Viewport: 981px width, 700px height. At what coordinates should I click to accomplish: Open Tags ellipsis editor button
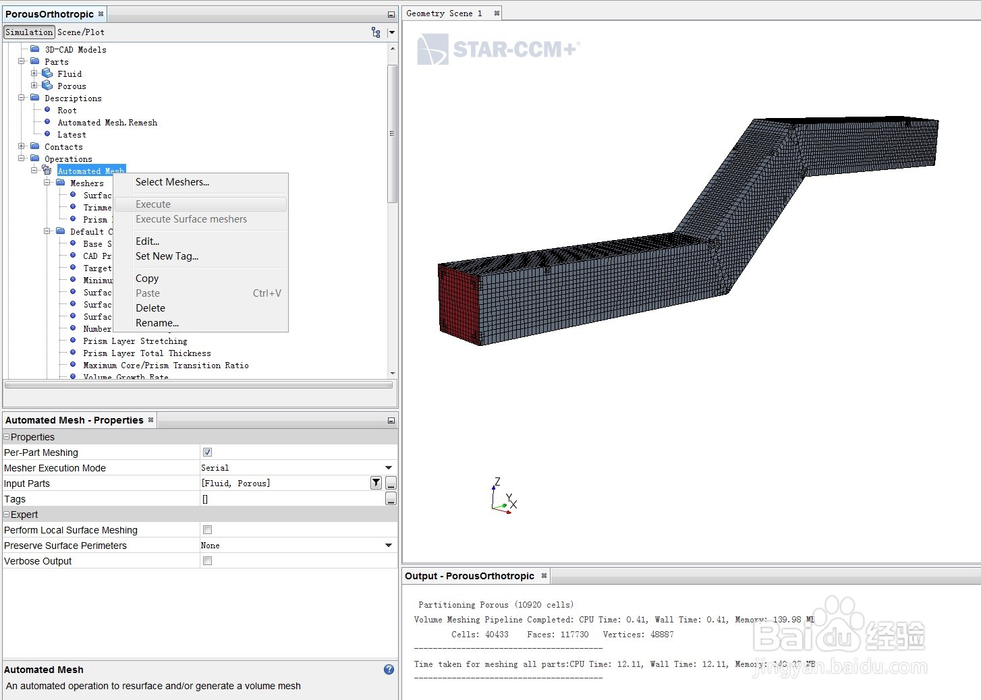click(391, 498)
